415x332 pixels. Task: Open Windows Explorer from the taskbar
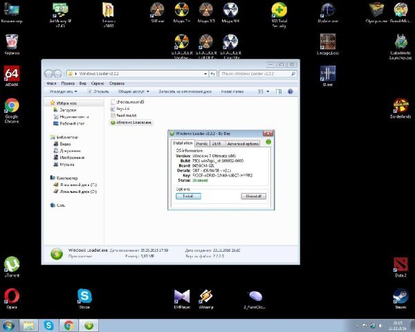point(28,325)
